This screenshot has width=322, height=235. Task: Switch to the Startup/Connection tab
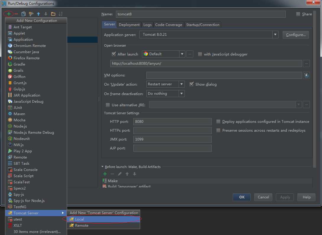click(203, 25)
